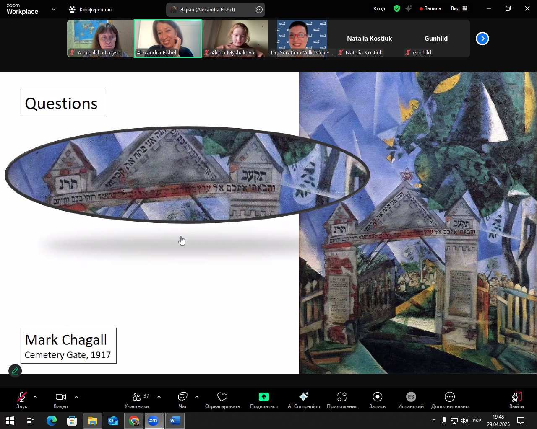Select Dr. Serafima Velkovich video thumbnail
This screenshot has height=429, width=537.
click(x=302, y=39)
